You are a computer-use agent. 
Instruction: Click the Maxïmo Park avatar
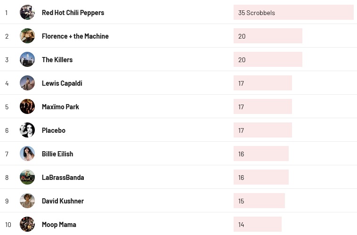pyautogui.click(x=27, y=107)
